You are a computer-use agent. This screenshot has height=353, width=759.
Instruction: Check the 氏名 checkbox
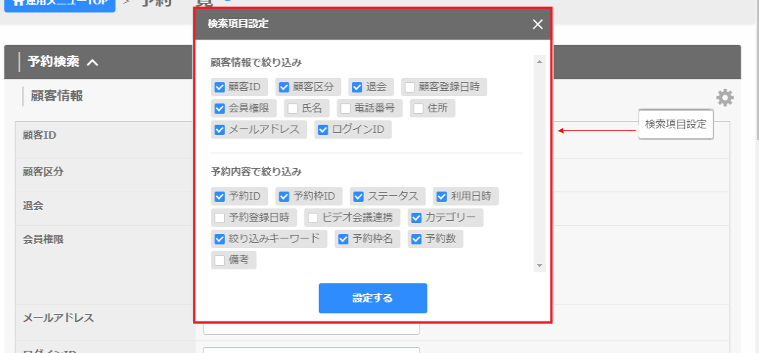pos(292,109)
